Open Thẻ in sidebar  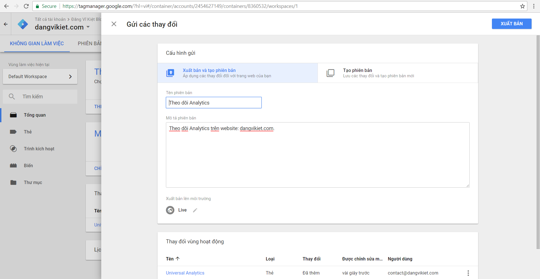28,132
